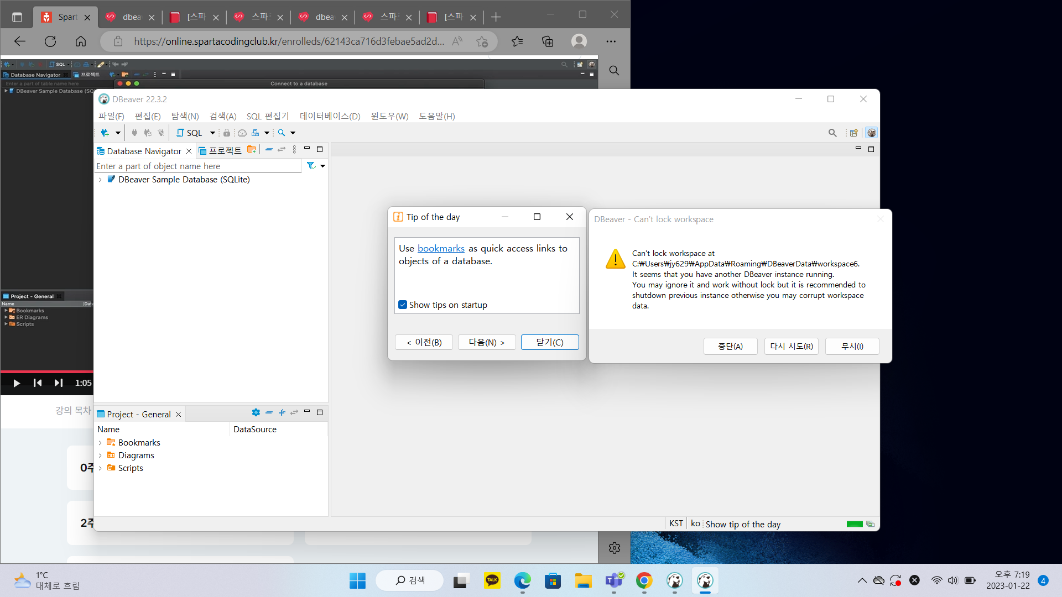Uncheck Show tips on startup
Screen dimensions: 1062x597
point(403,305)
